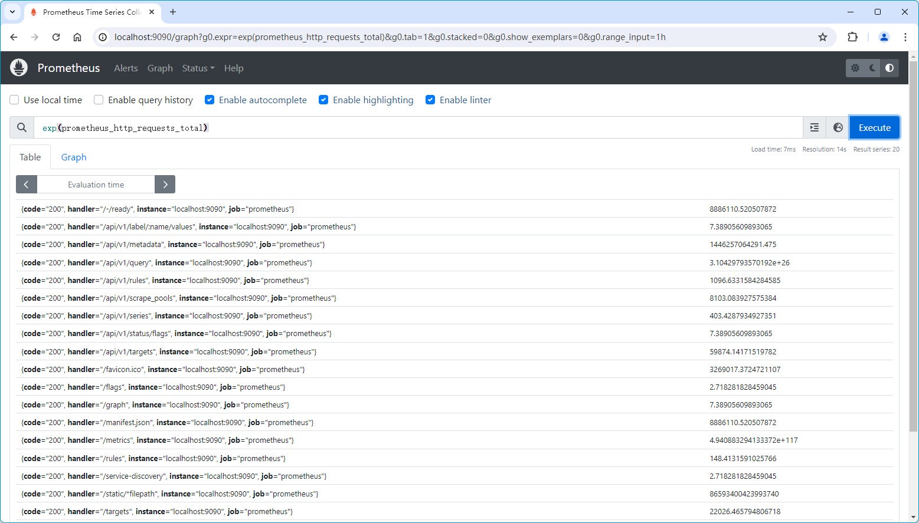Reload the browser page
Viewport: 919px width, 523px height.
click(56, 37)
